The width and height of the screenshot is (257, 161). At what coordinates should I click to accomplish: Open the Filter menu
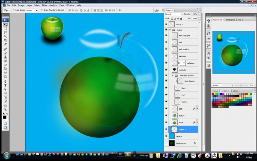(45, 5)
